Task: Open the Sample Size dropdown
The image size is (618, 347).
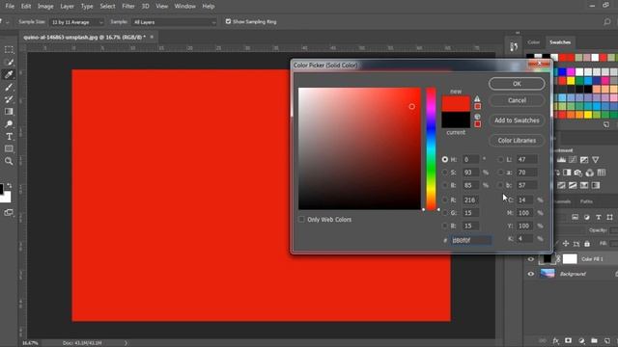Action: click(x=77, y=22)
